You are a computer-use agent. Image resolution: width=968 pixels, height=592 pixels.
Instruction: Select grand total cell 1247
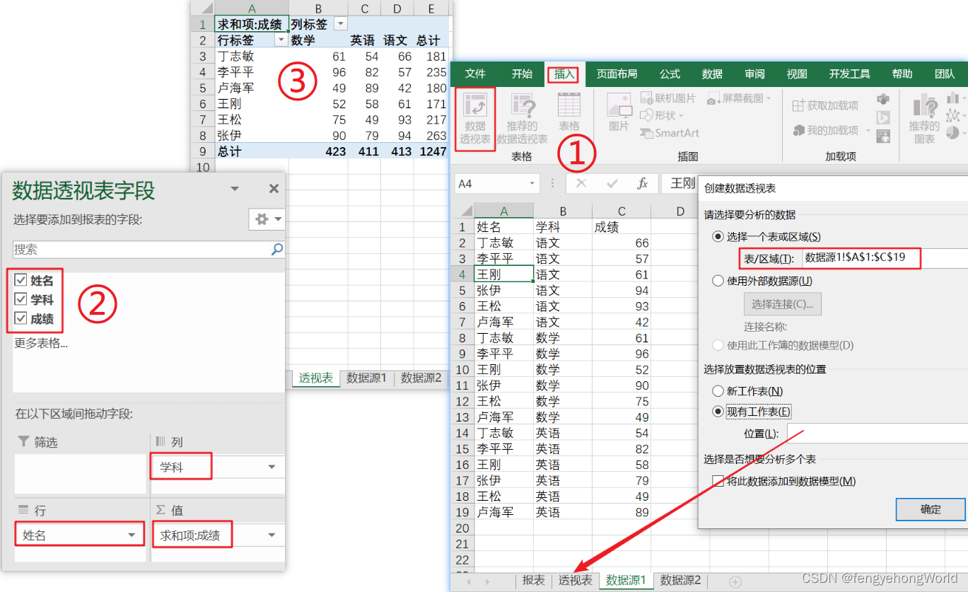coord(431,151)
